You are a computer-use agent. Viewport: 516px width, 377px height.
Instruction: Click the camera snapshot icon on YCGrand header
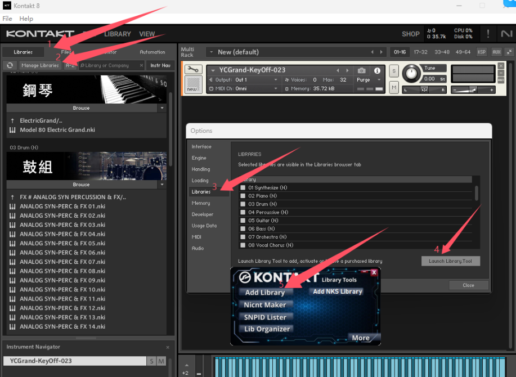click(x=362, y=71)
